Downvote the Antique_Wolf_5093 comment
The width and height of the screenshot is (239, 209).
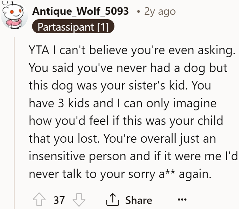[x=79, y=200]
